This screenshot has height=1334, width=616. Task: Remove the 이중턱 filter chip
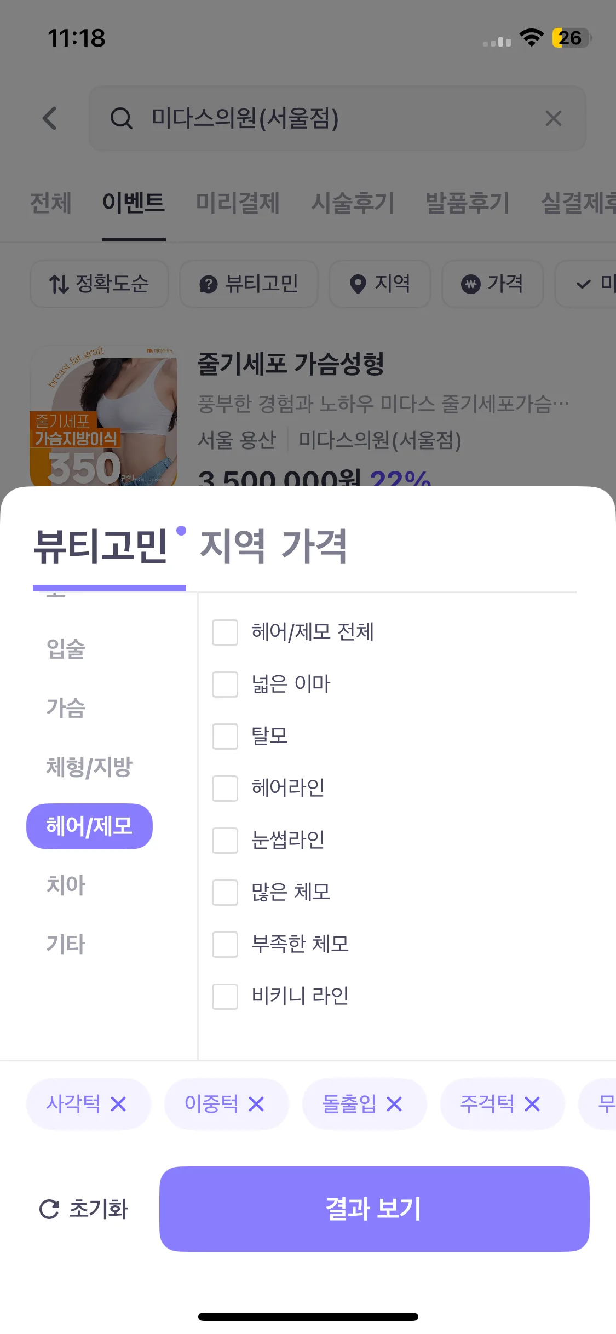256,1104
